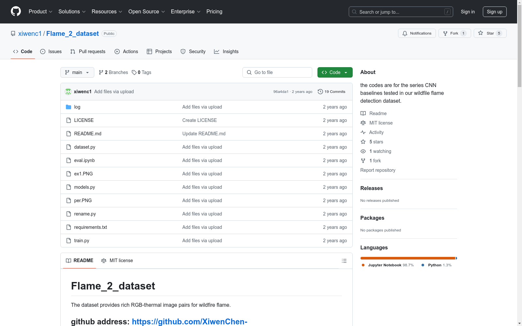Switch to the Issues tab

51,52
